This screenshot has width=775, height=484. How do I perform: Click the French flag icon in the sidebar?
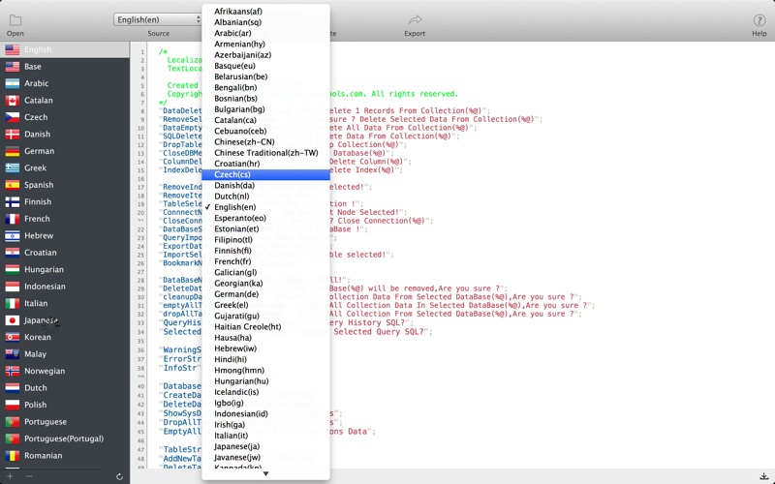[x=13, y=219]
